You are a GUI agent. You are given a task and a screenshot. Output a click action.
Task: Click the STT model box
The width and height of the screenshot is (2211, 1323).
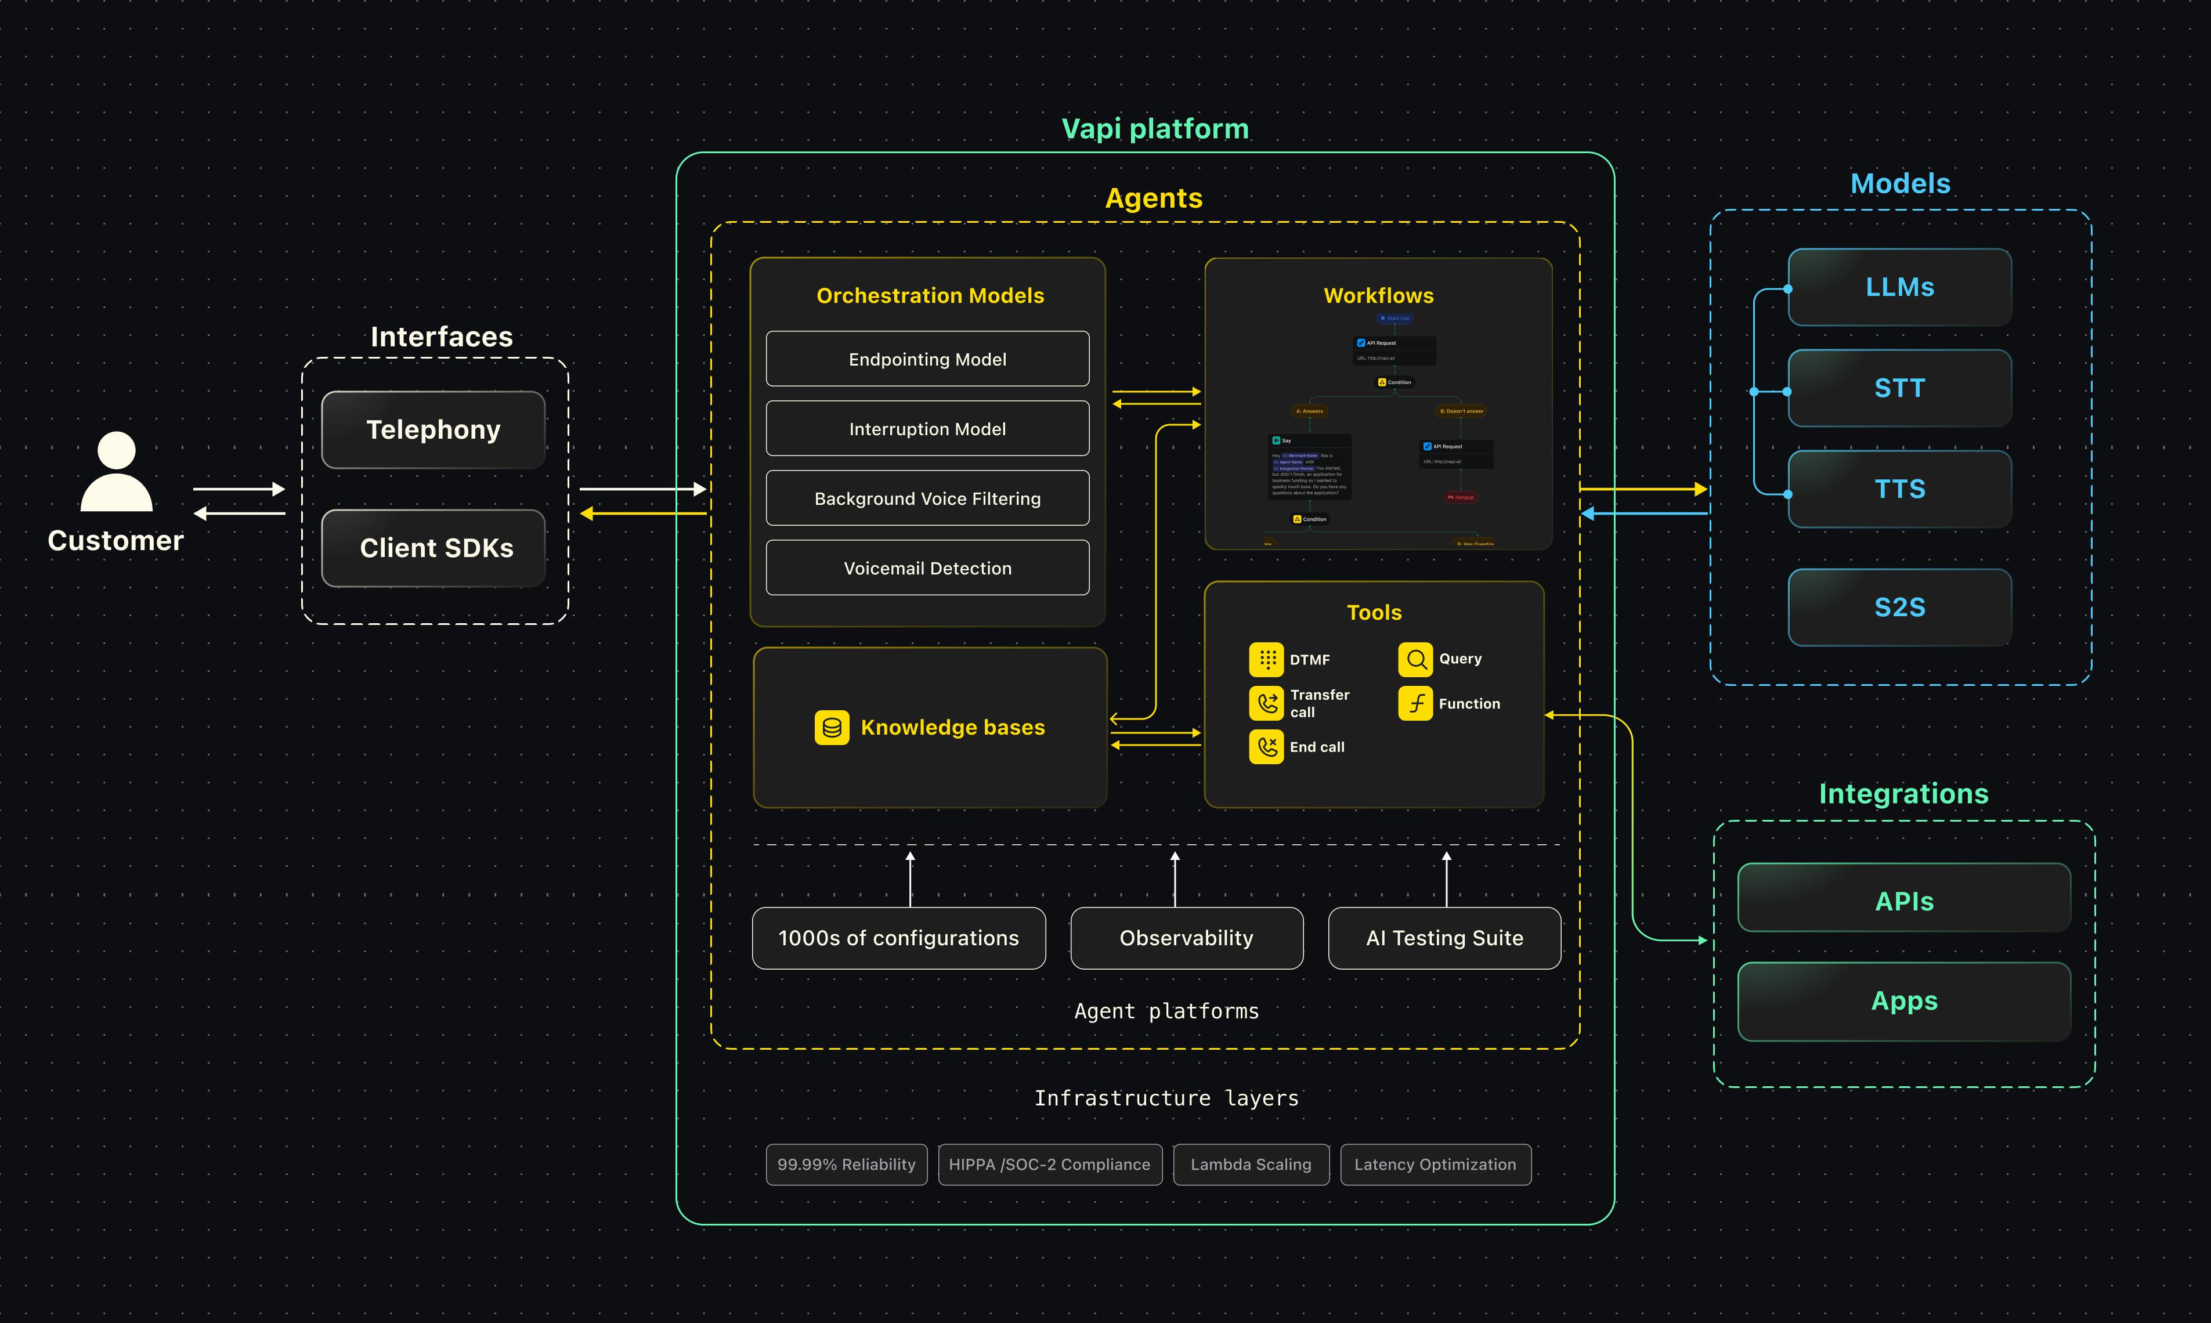click(x=1900, y=388)
